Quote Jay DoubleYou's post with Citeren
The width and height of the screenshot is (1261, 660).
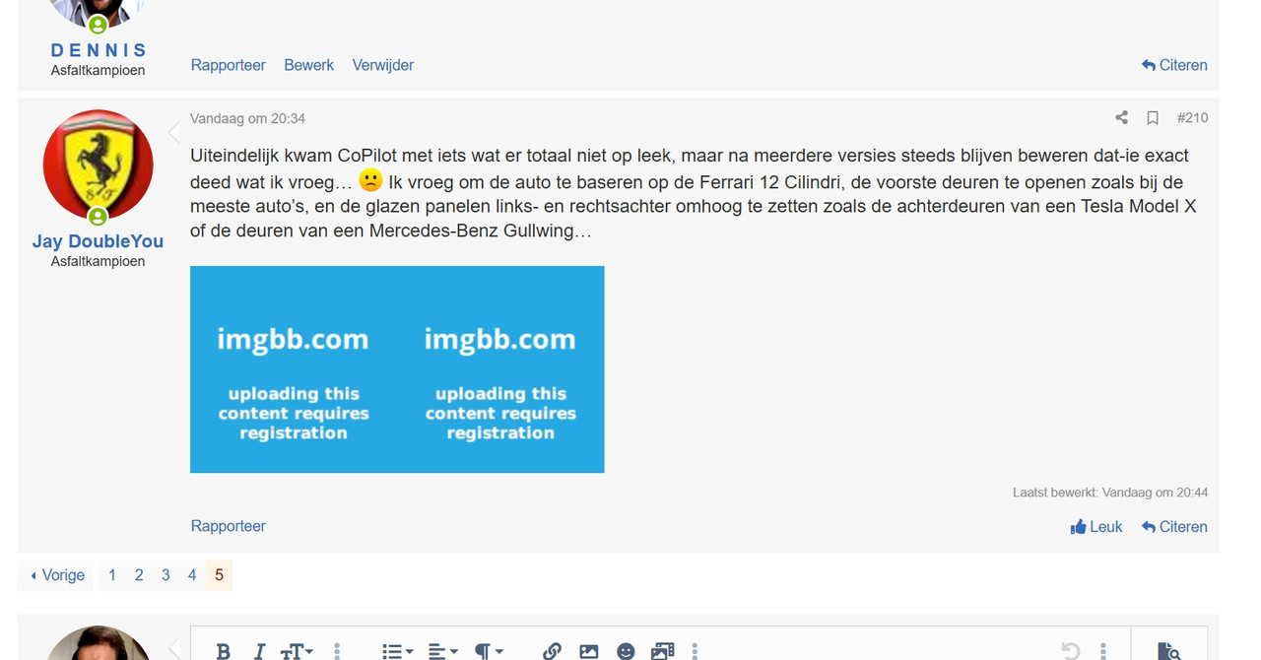[1174, 527]
